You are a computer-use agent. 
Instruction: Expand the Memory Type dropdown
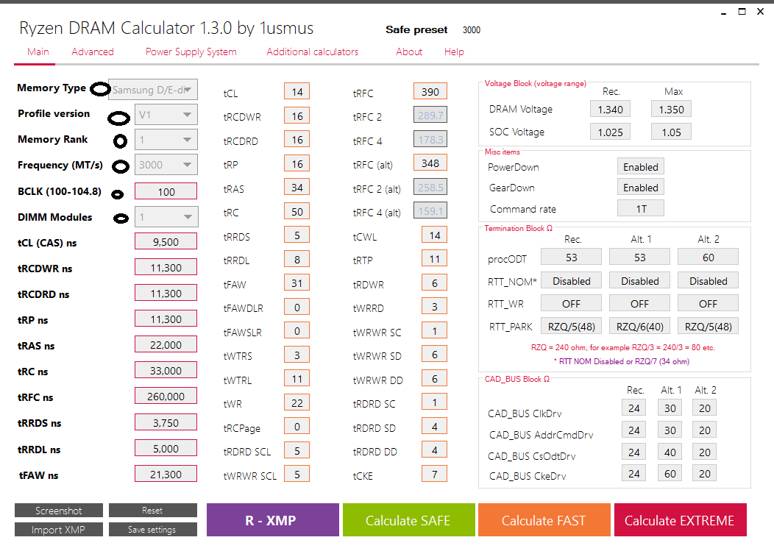coord(153,90)
